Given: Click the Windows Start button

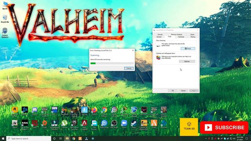Looking at the screenshot, I should pos(3,138).
